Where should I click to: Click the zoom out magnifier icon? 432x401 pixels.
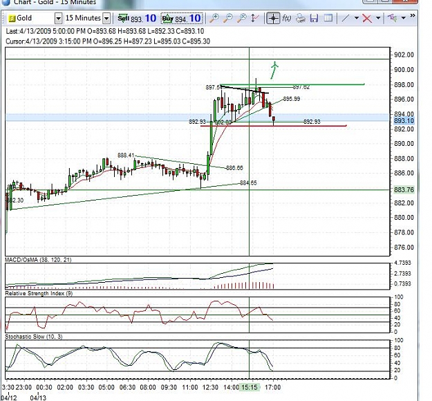(x=228, y=18)
